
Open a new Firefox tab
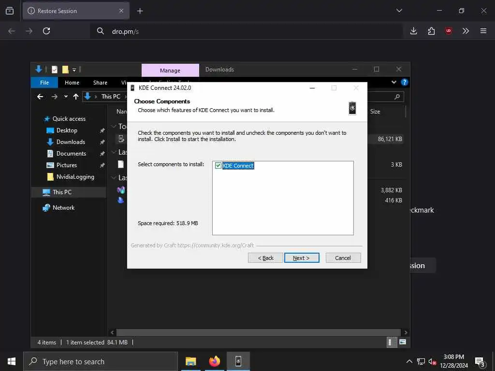[140, 11]
